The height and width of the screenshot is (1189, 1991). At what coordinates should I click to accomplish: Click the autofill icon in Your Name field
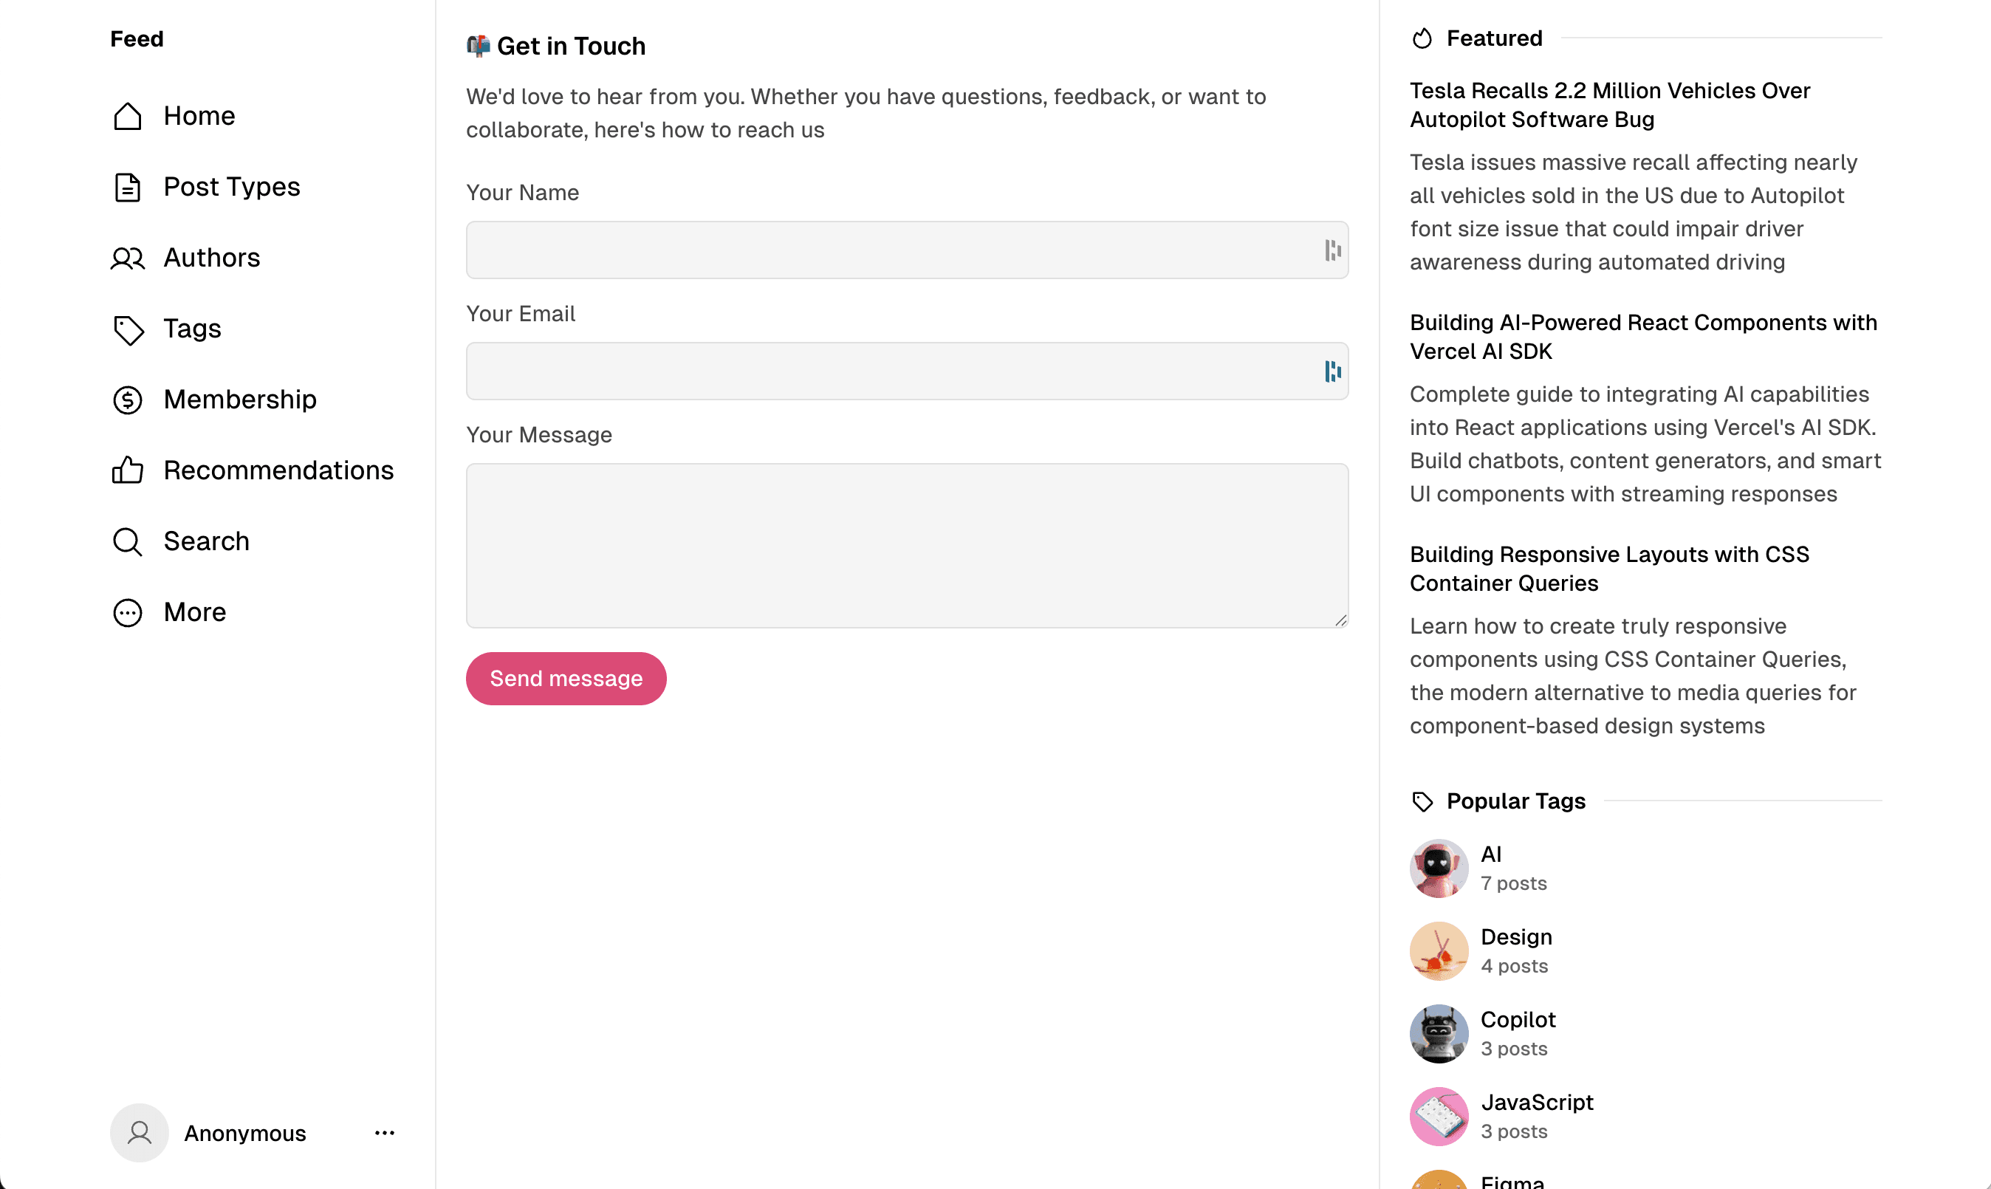[x=1333, y=250]
